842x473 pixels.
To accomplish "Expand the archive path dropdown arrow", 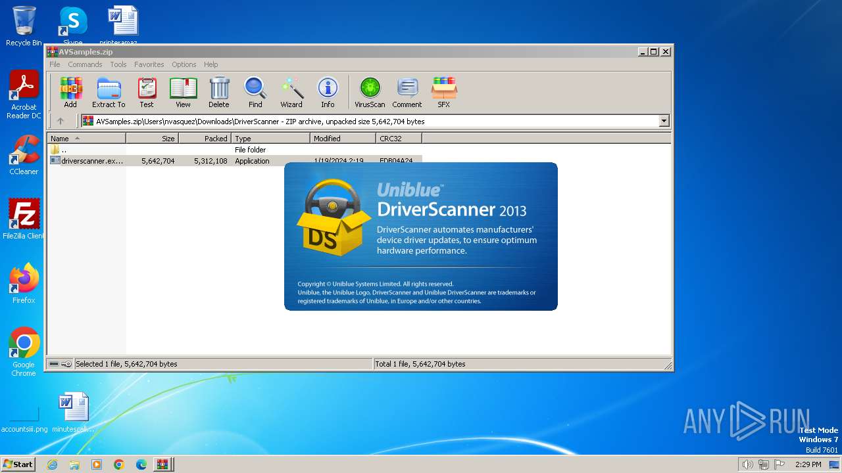I will [664, 121].
